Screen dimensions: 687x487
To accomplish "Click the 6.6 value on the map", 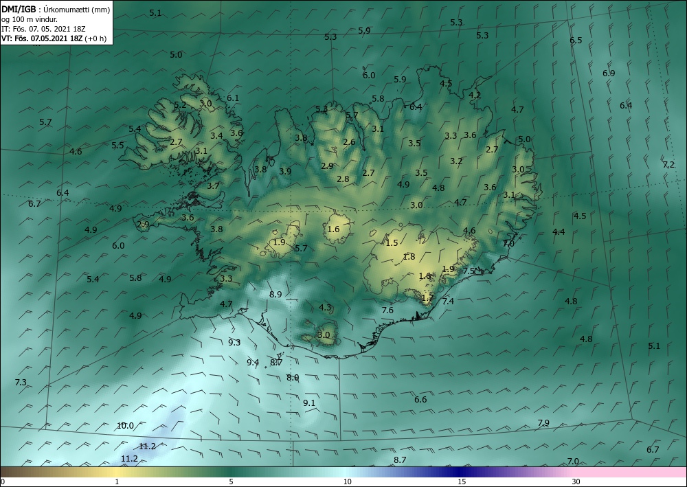I will coord(420,399).
